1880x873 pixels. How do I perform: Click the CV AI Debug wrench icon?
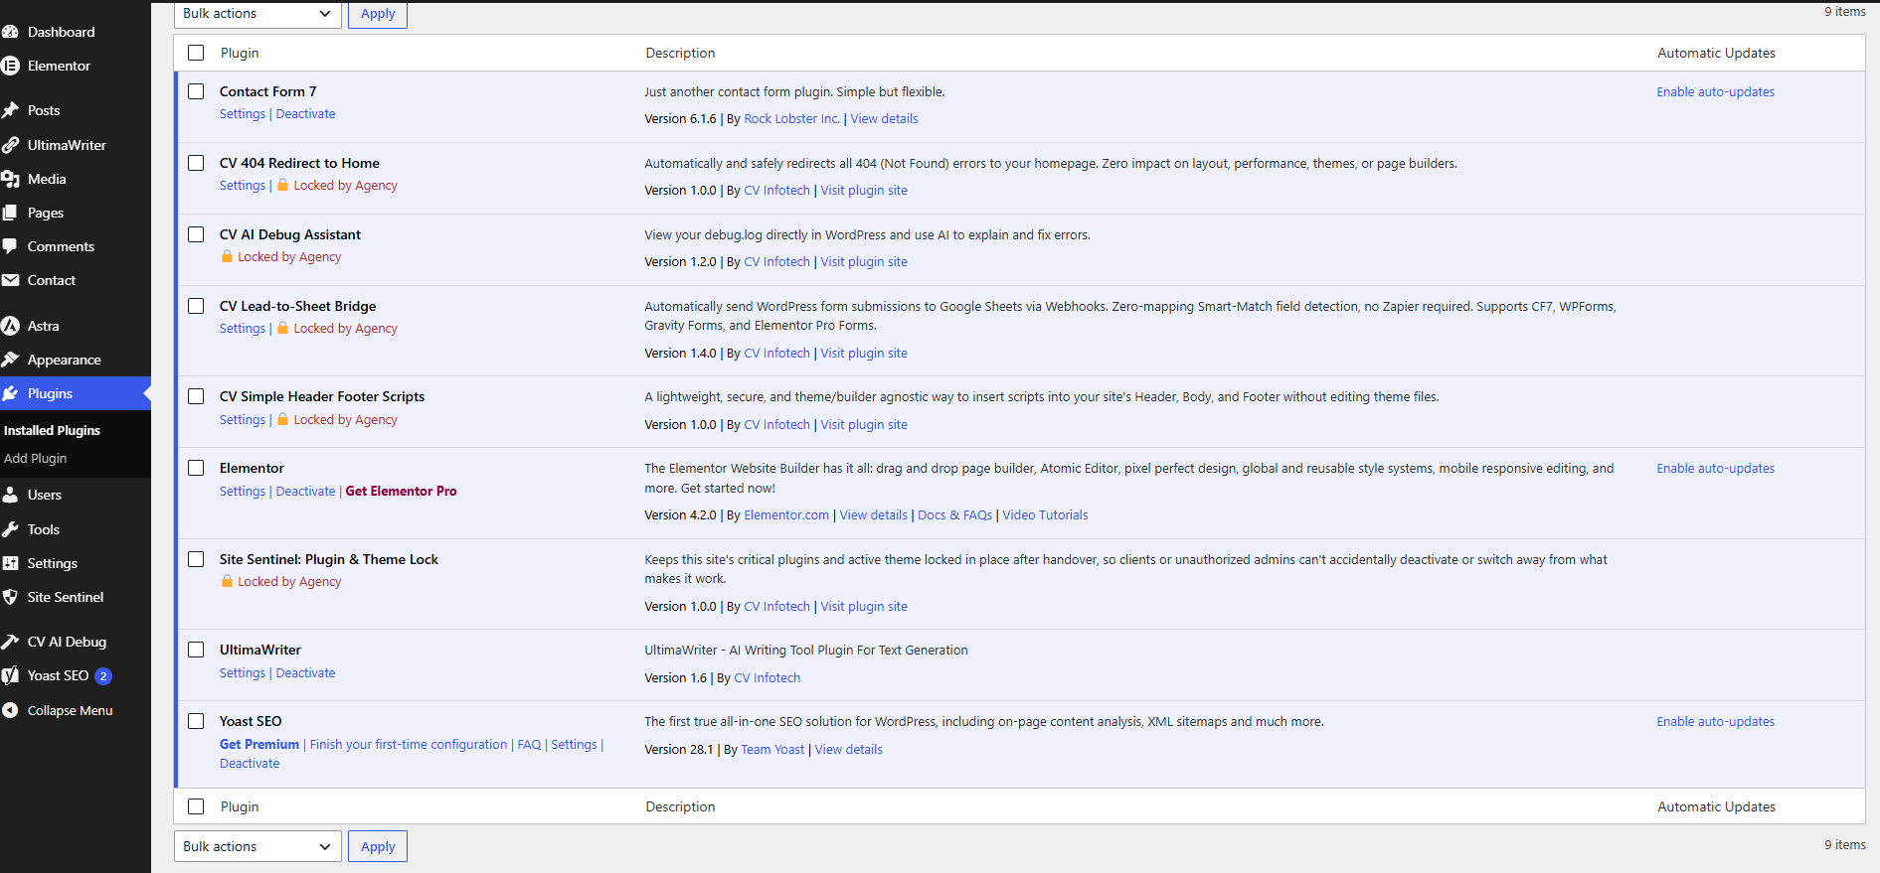(11, 642)
